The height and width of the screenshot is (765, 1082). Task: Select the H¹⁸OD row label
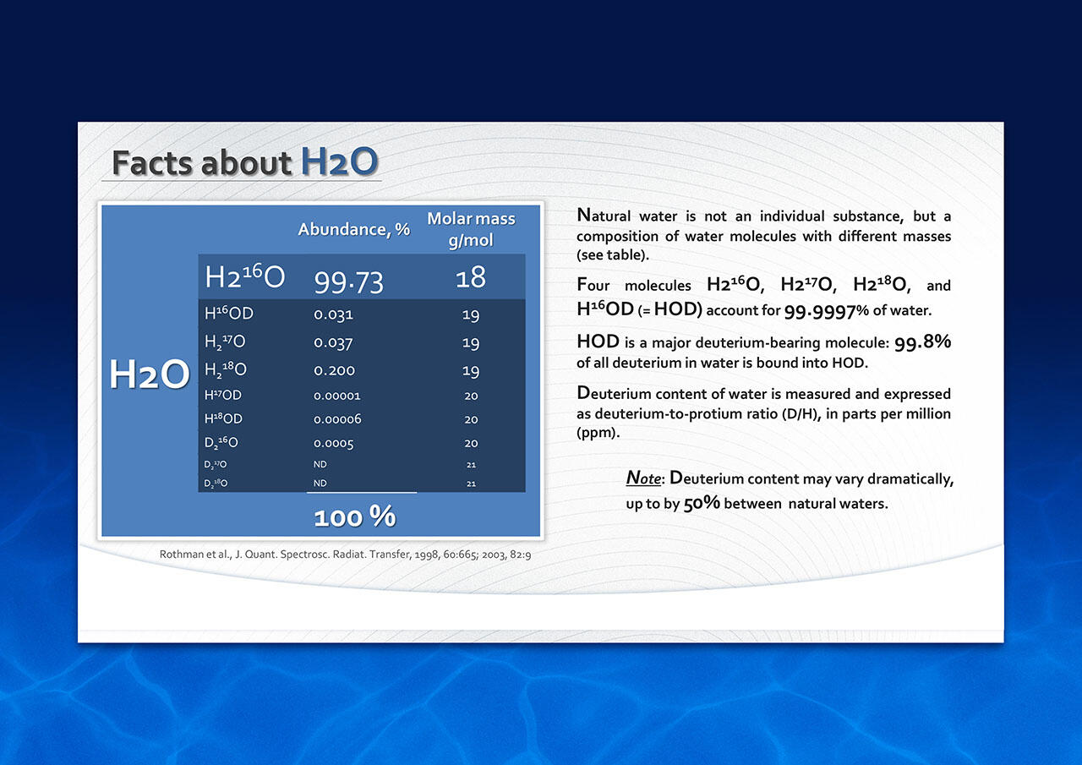[x=223, y=418]
